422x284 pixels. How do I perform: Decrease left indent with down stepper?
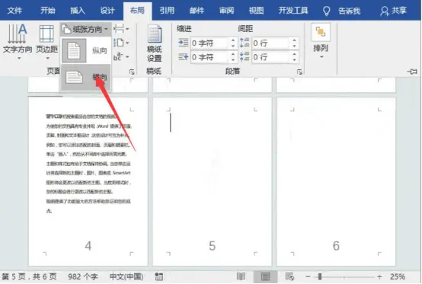click(x=233, y=46)
